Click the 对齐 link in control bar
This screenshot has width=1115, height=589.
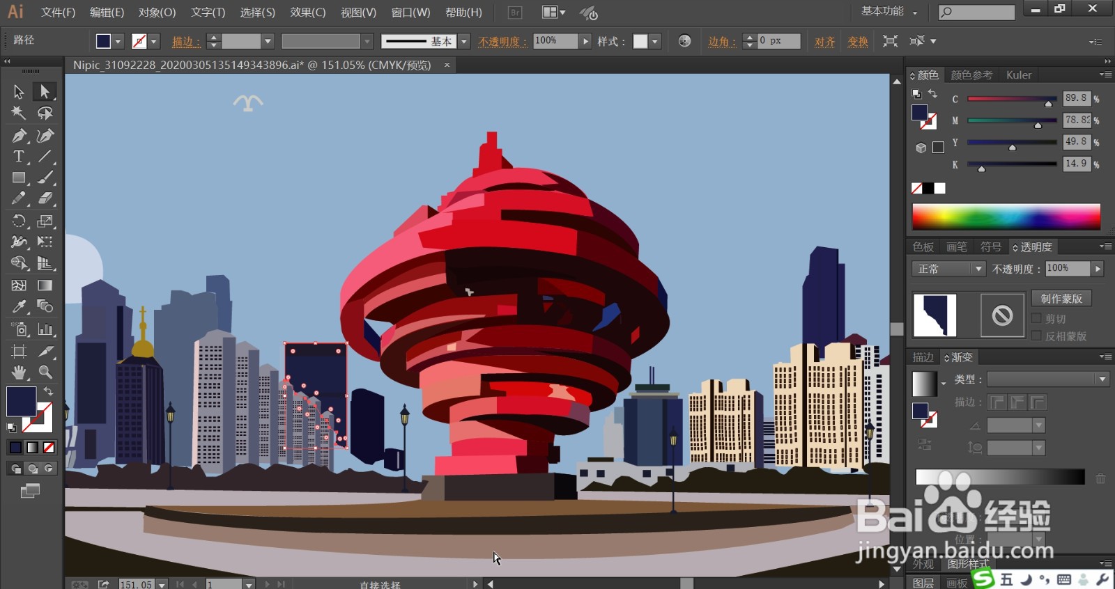[825, 42]
